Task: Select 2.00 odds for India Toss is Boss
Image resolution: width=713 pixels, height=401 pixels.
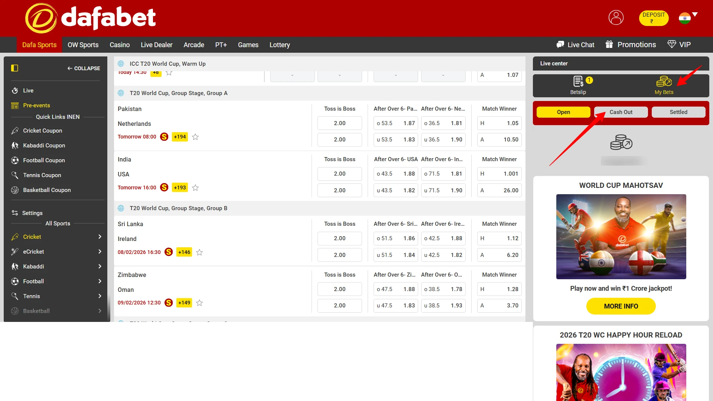Action: point(339,174)
